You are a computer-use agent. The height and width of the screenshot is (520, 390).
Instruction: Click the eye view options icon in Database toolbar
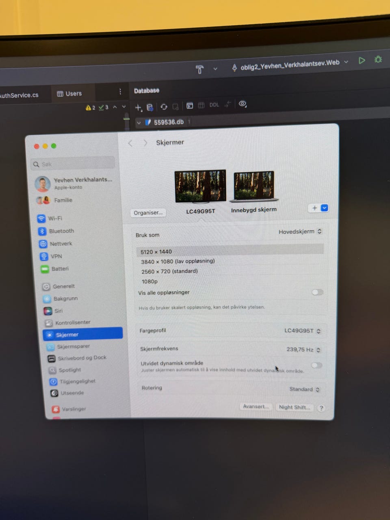[x=243, y=104]
